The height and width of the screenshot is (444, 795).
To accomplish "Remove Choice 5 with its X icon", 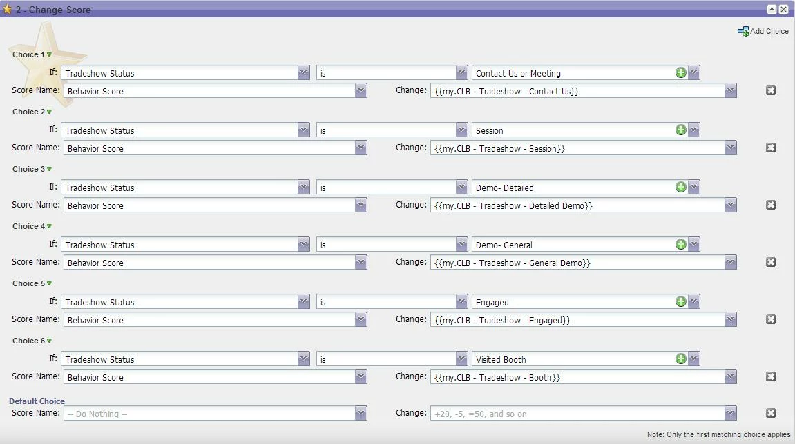I will pos(771,319).
